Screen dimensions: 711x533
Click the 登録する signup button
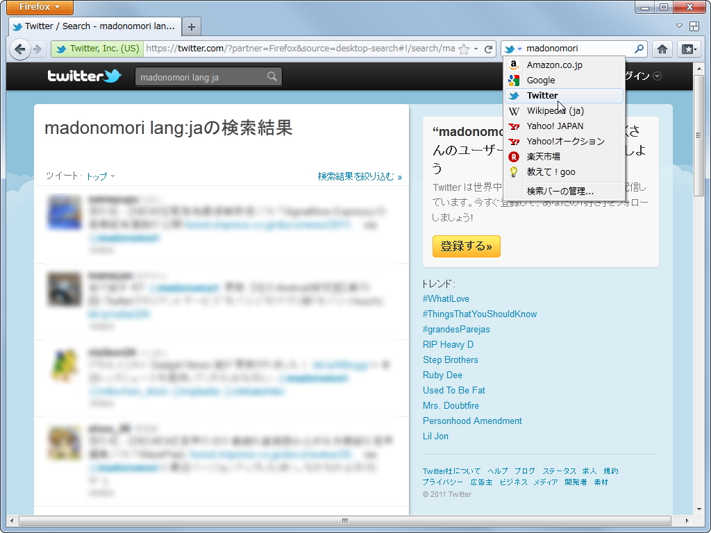click(x=466, y=246)
